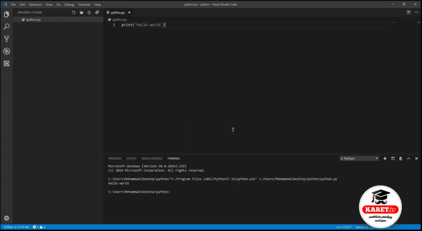Click the VS Code logo icon
The width and height of the screenshot is (422, 231).
click(5, 4)
